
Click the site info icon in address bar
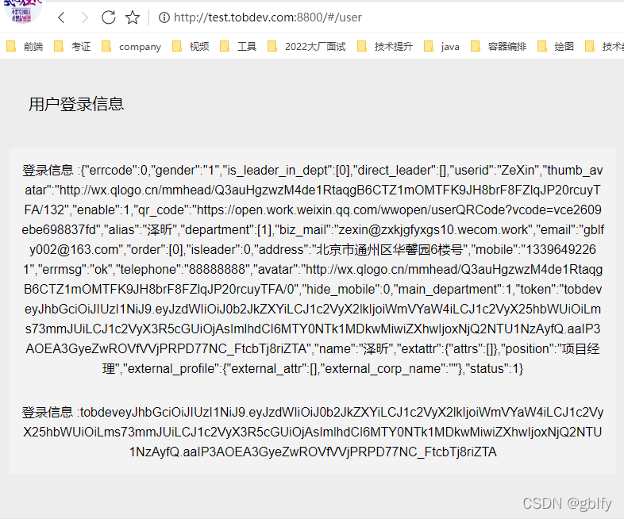(164, 17)
